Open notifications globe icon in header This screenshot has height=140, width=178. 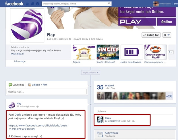pyautogui.click(x=37, y=4)
